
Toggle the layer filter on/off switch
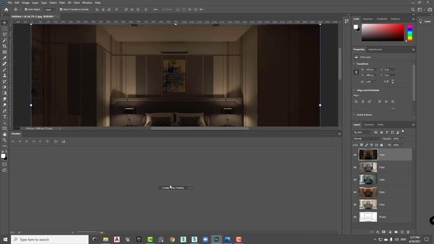[403, 131]
